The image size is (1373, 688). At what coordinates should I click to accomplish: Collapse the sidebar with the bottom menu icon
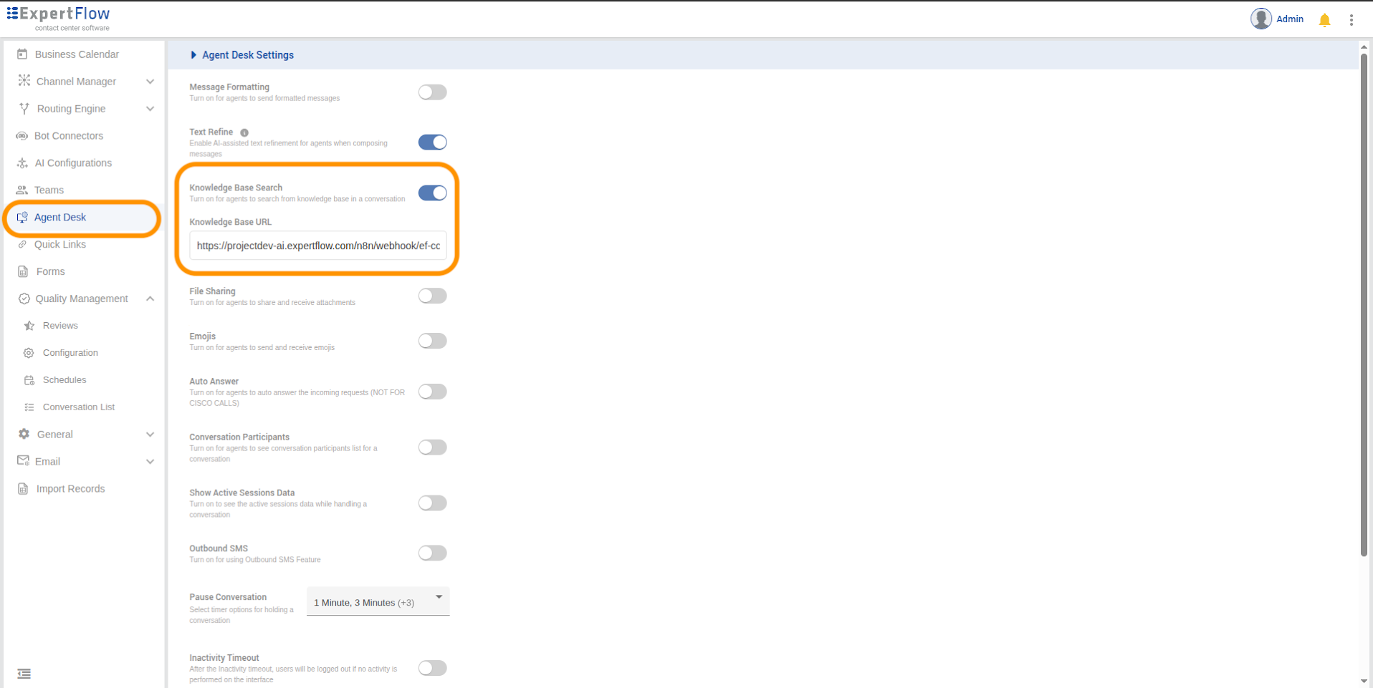click(24, 673)
